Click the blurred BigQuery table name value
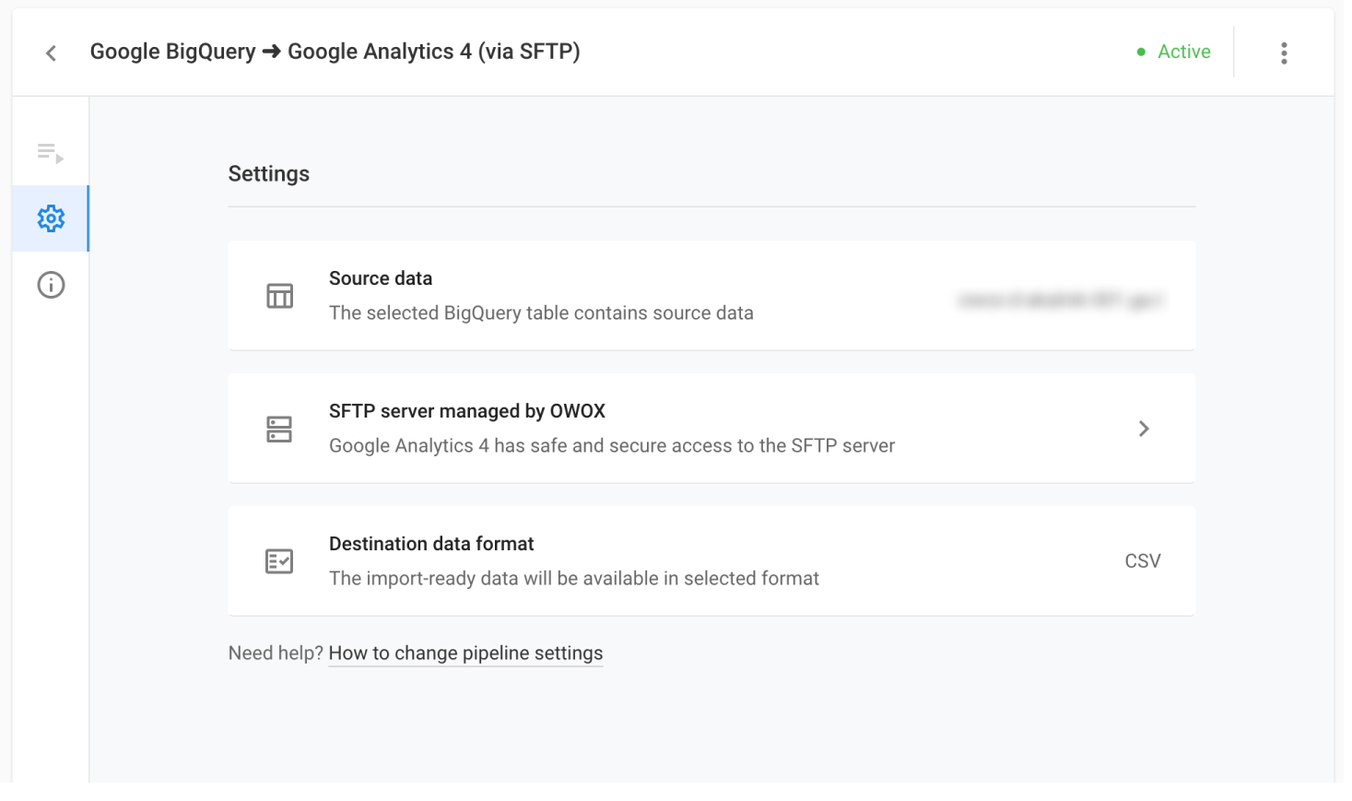1352x801 pixels. click(x=1061, y=300)
